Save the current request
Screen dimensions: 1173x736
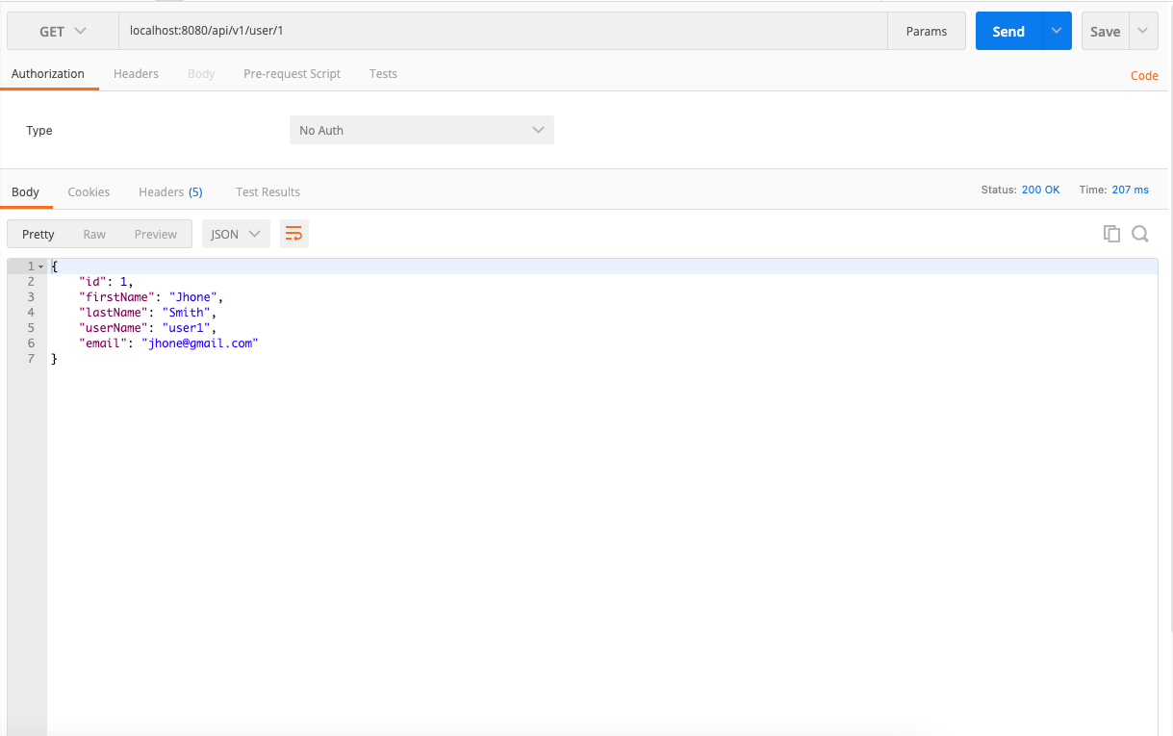[1104, 31]
